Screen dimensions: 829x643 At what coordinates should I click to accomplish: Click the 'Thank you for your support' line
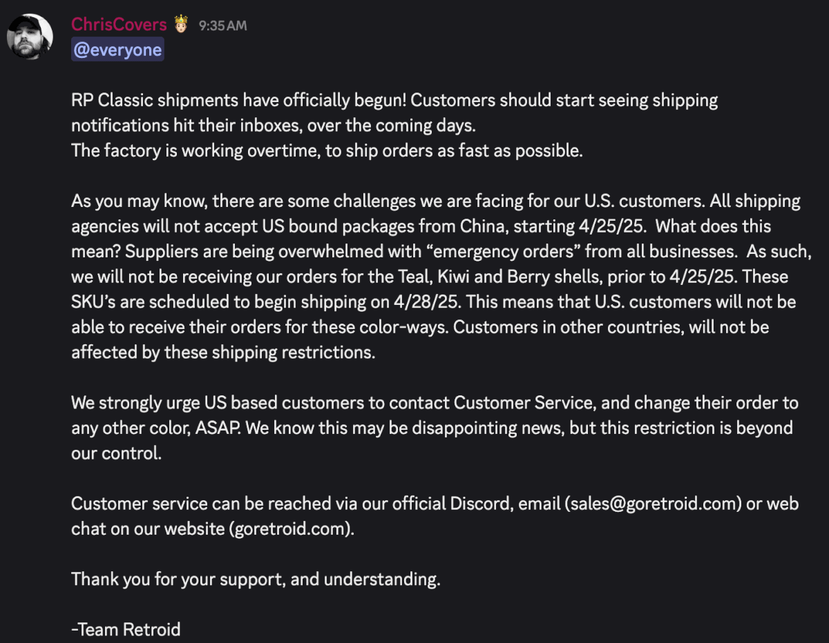pos(179,579)
